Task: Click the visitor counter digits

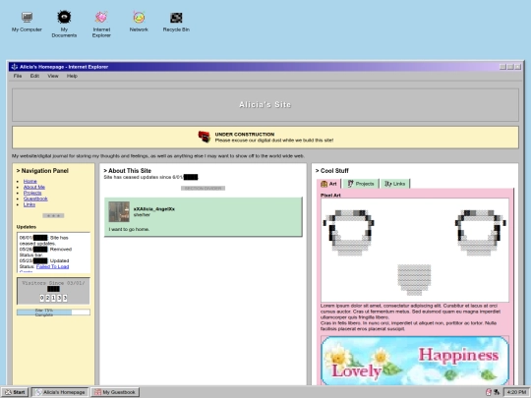Action: [x=53, y=298]
